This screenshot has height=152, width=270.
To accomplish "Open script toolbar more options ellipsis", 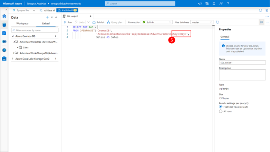I will 267,22.
